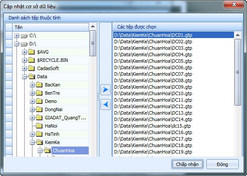Select the DC10.gtp file entry

tap(173, 93)
